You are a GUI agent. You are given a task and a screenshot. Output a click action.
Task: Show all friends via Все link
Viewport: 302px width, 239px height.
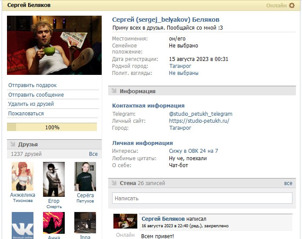tap(93, 154)
